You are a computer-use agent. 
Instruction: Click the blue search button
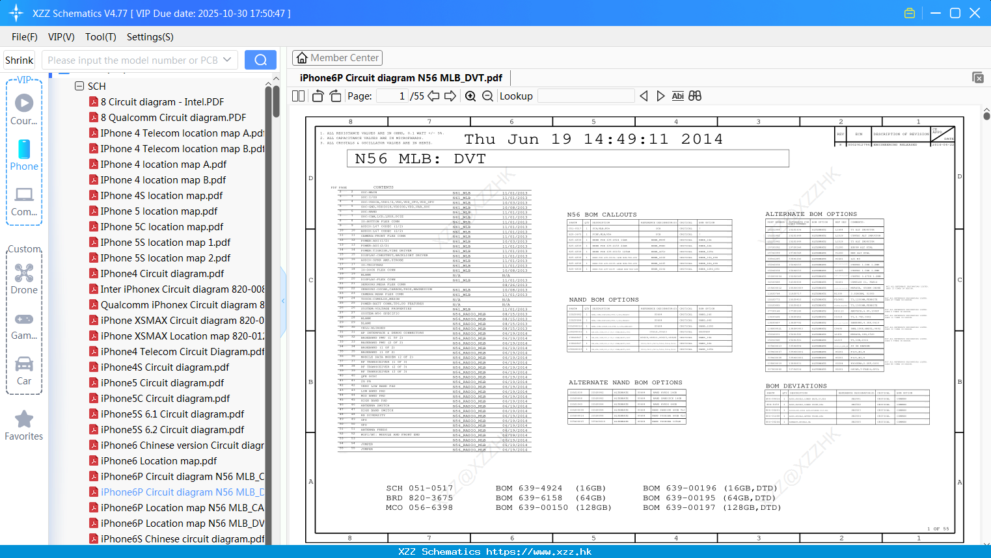260,60
